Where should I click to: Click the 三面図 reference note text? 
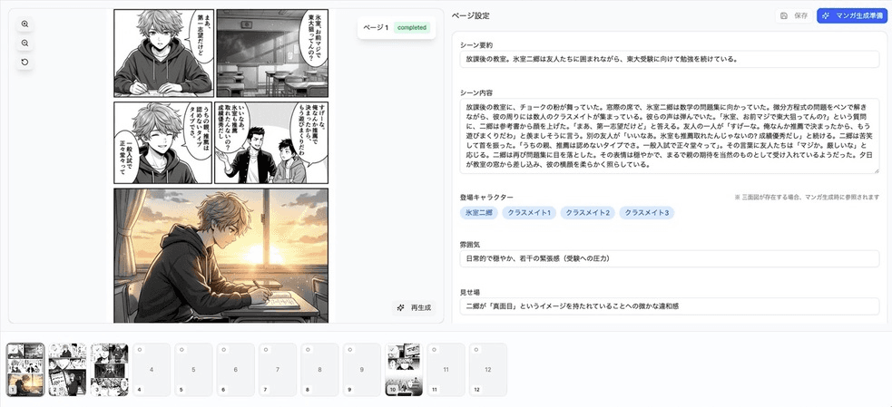pyautogui.click(x=807, y=198)
